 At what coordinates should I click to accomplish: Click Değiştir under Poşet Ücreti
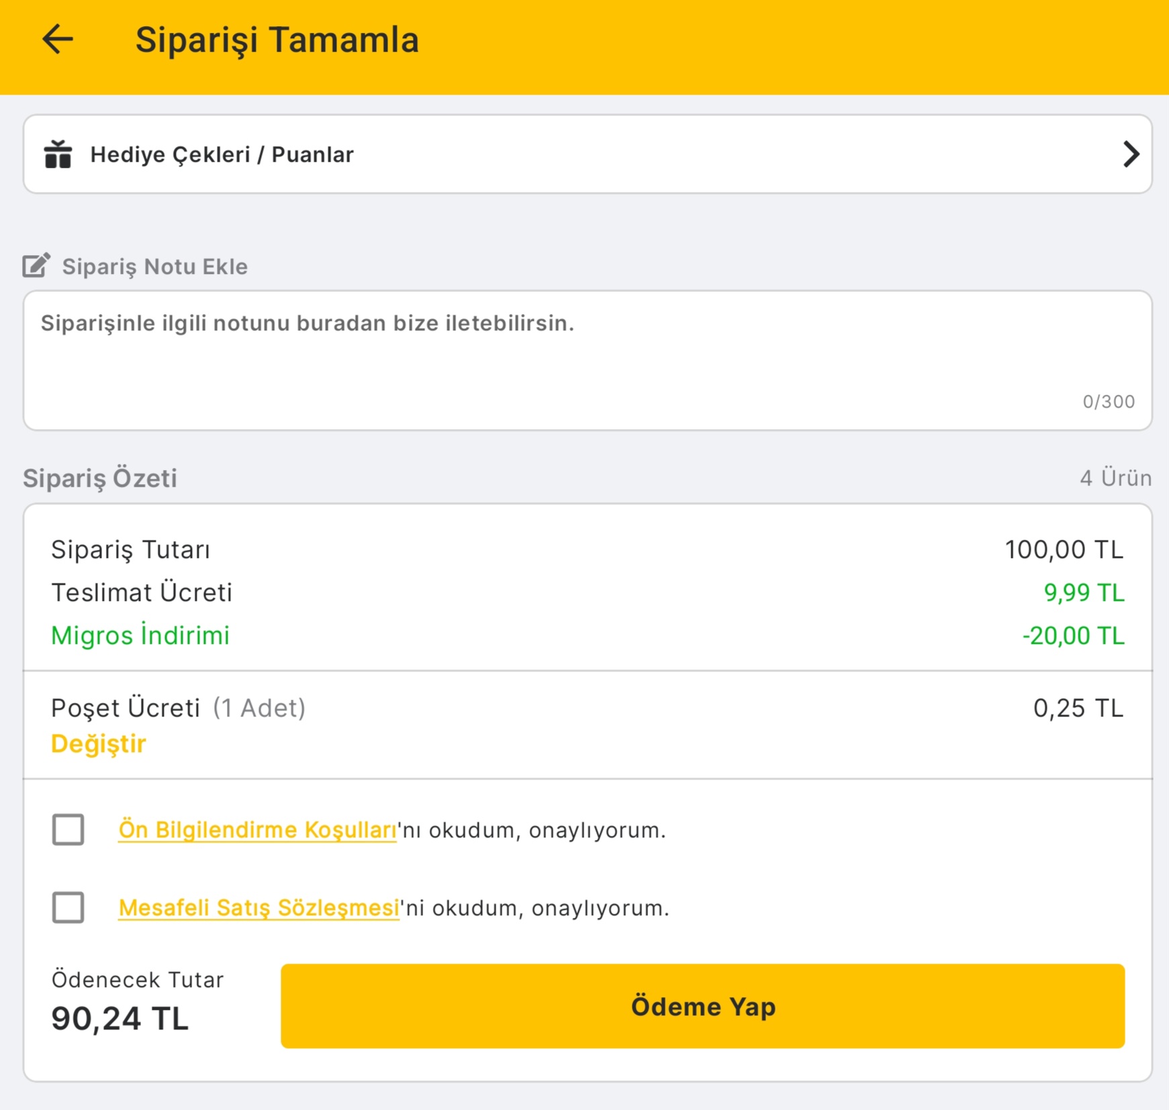(99, 744)
